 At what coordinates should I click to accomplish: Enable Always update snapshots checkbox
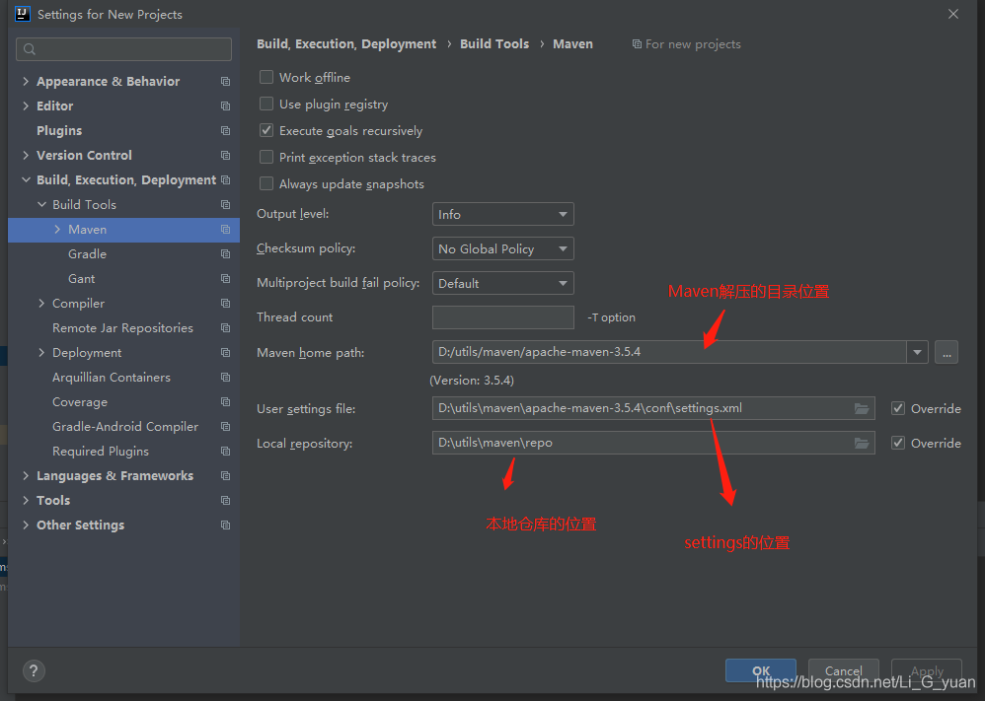tap(266, 183)
